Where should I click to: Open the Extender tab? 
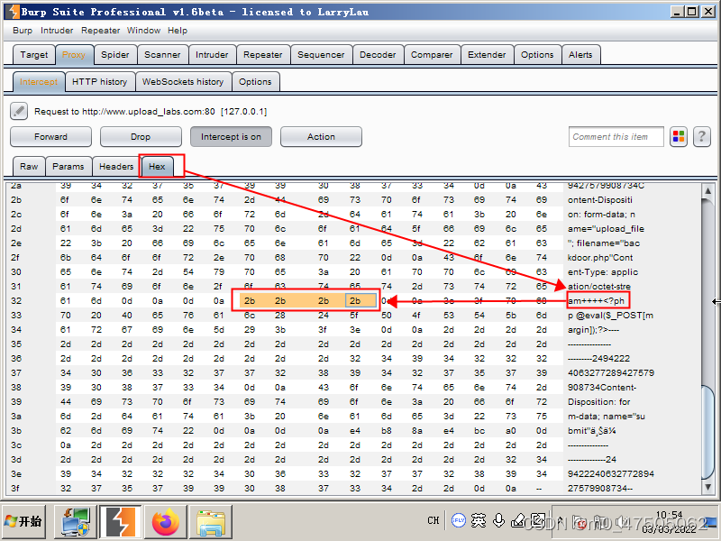click(487, 55)
